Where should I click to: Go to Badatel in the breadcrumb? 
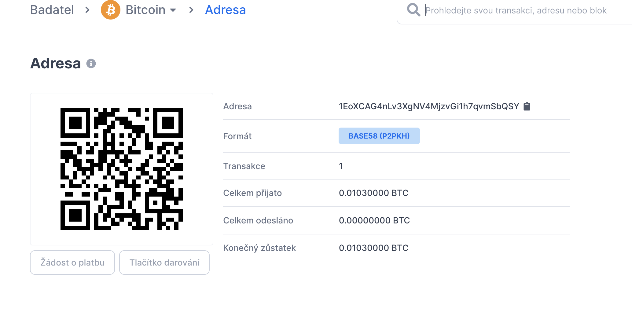click(52, 10)
